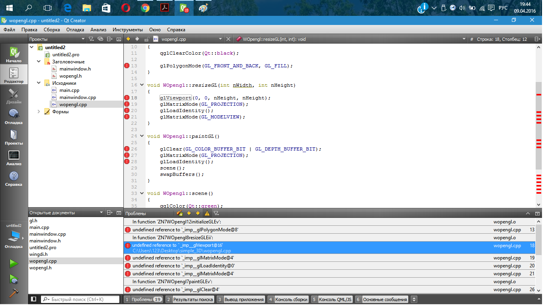Open output pane selector stepper button
Image resolution: width=544 pixels, height=305 pixels.
414,299
